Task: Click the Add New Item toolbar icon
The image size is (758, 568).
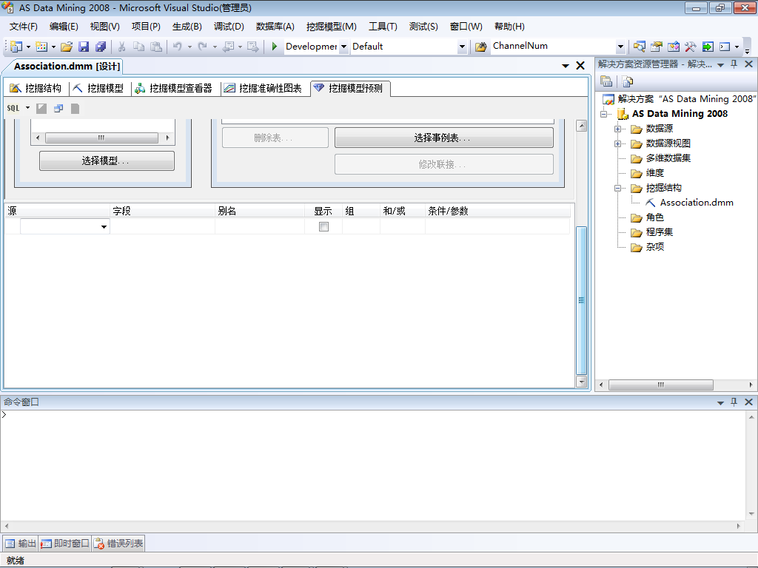Action: click(41, 47)
